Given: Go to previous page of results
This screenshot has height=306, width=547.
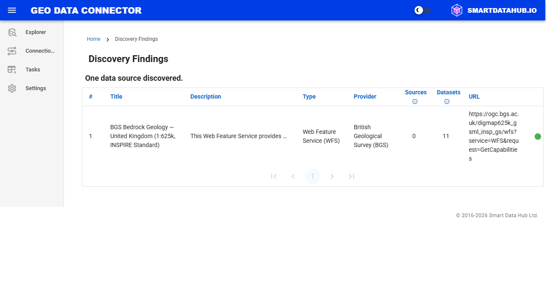Looking at the screenshot, I should pos(293,176).
